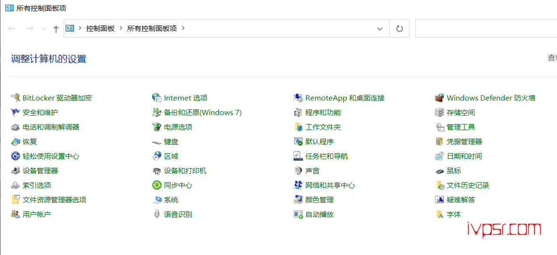Open the 管理工具 link text
The image size is (557, 255).
pos(461,127)
